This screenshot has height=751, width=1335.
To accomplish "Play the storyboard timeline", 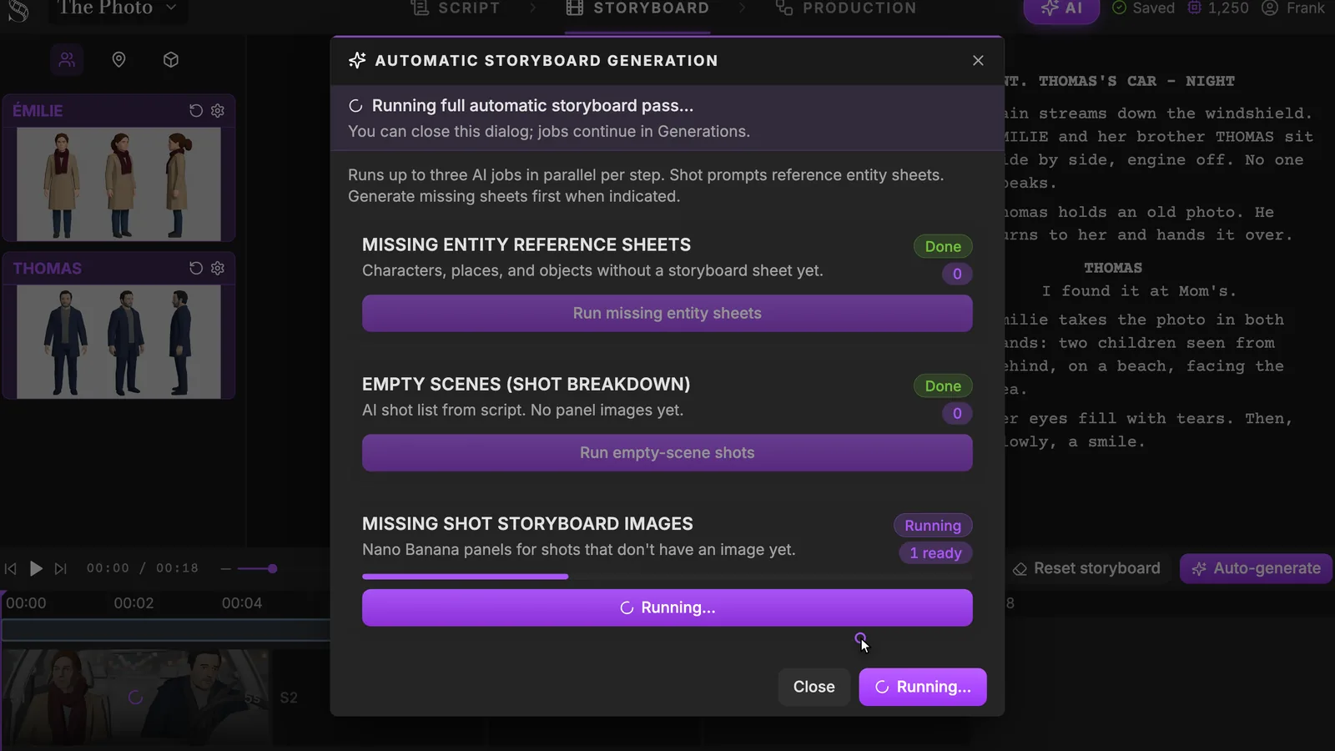I will pyautogui.click(x=36, y=568).
